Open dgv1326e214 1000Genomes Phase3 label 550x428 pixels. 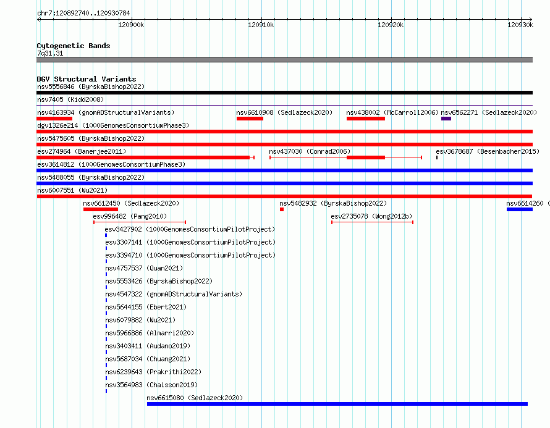(113, 125)
